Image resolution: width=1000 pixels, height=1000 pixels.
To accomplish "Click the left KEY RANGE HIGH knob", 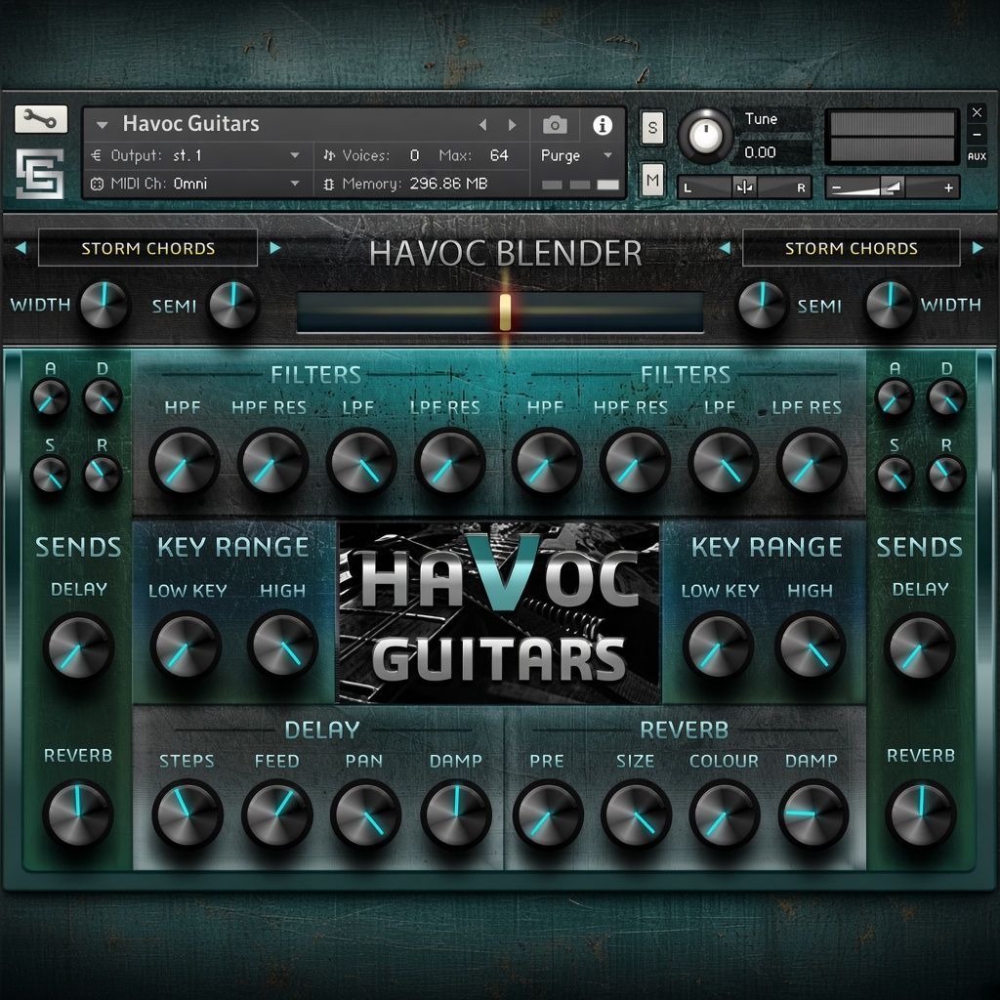I will (282, 645).
